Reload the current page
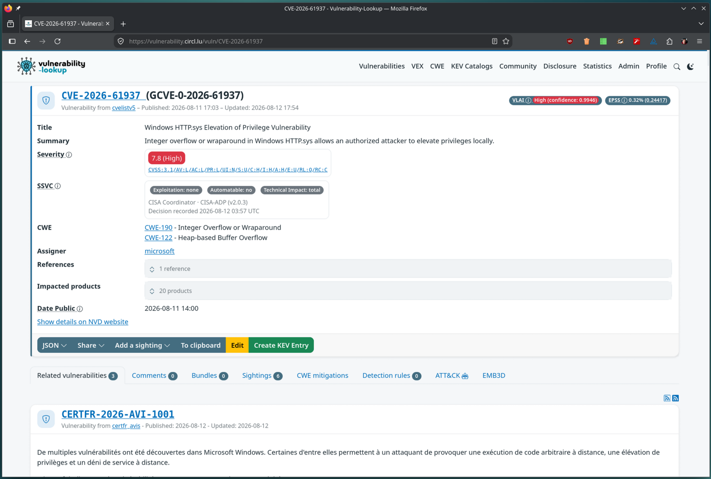This screenshot has width=711, height=479. tap(57, 41)
